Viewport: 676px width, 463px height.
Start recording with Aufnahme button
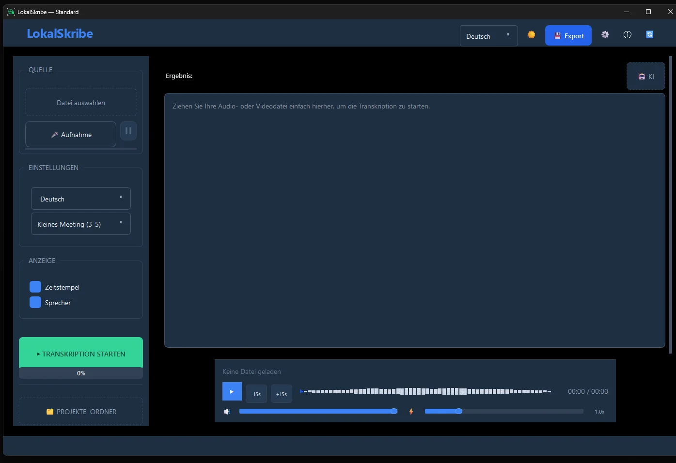[71, 134]
